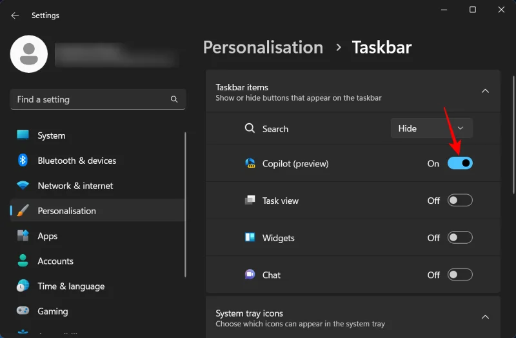Click the Taskbar page title
Viewport: 516px width, 338px height.
(x=382, y=47)
